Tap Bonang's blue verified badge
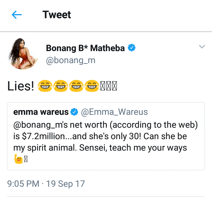This screenshot has height=197, width=212. (x=131, y=48)
